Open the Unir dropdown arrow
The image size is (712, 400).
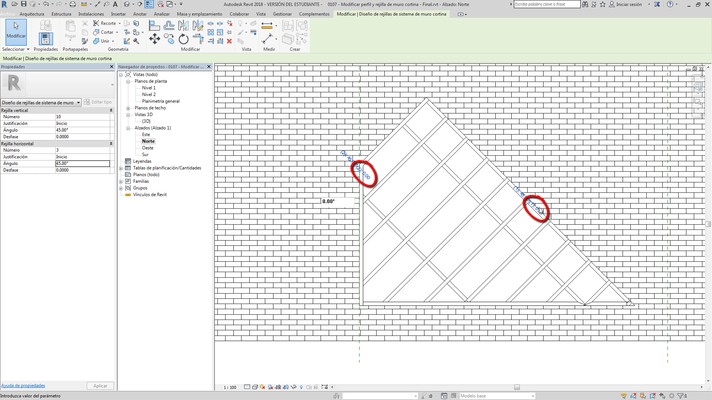tap(113, 41)
